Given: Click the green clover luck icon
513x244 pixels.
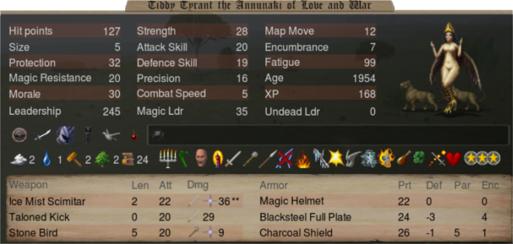Looking at the screenshot, I should [419, 158].
